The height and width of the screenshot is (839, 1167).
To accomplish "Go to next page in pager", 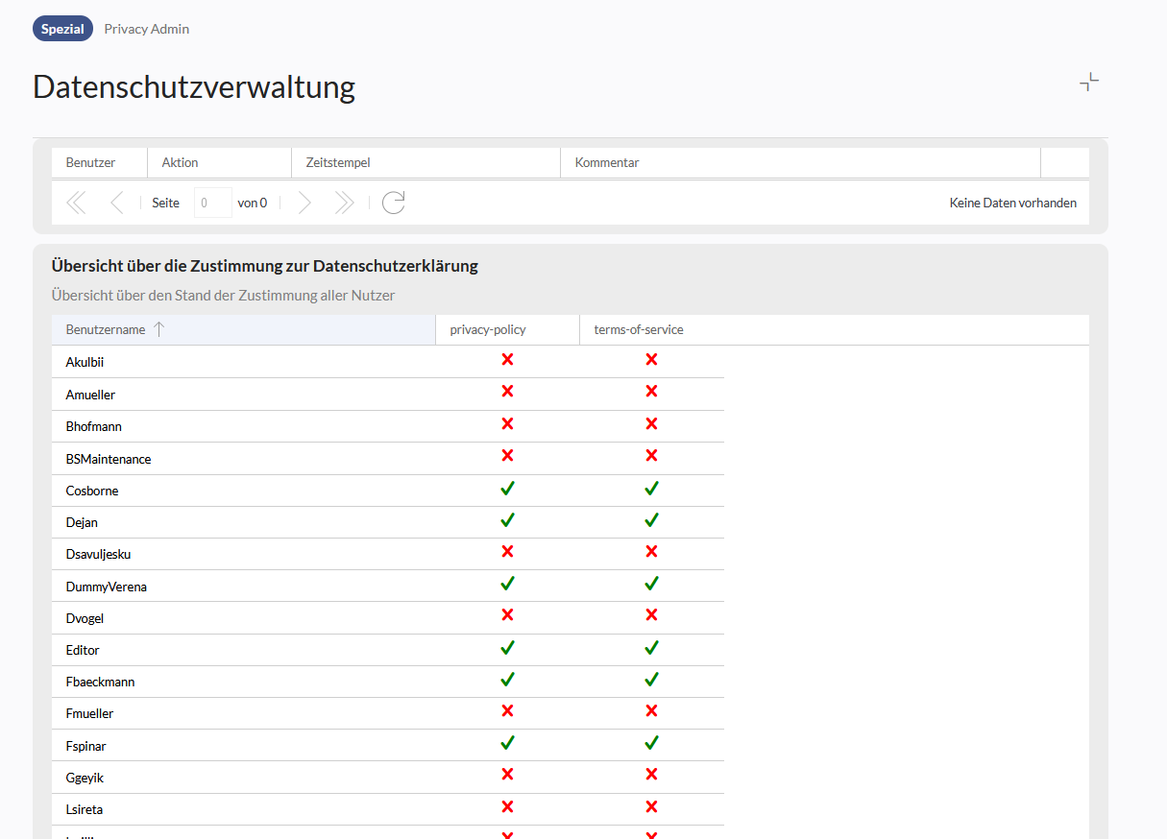I will tap(304, 203).
